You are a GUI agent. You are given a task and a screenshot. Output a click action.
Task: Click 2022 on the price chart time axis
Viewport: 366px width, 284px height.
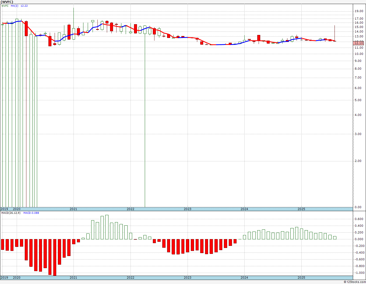click(130, 209)
